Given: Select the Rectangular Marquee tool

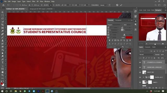Looking at the screenshot, I should 2,16.
